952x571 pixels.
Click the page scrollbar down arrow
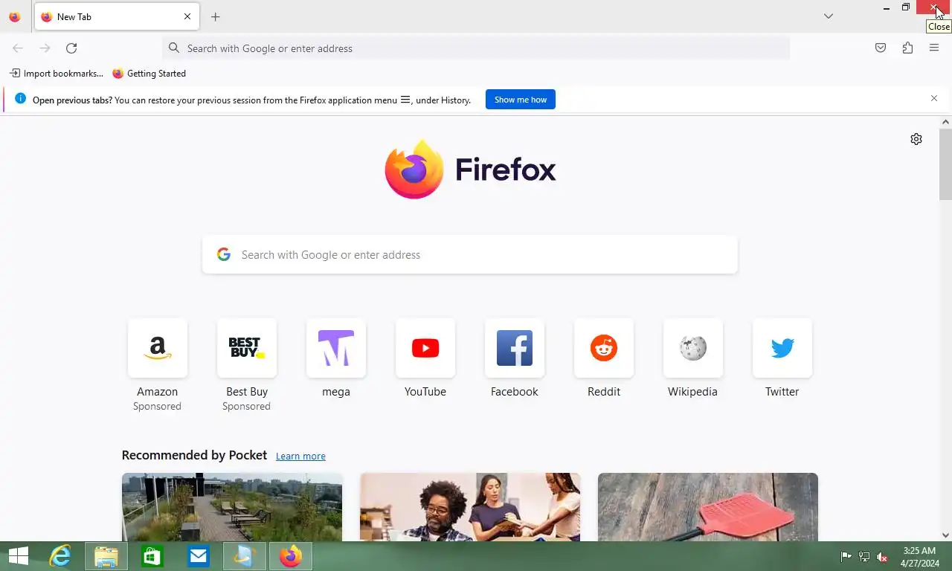pyautogui.click(x=945, y=535)
